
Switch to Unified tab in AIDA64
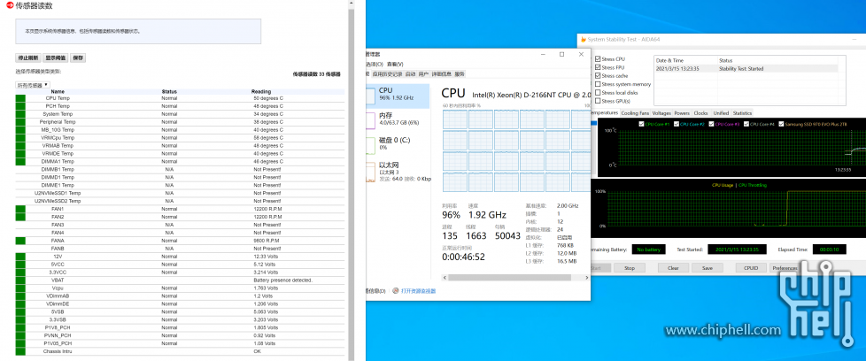click(x=721, y=113)
